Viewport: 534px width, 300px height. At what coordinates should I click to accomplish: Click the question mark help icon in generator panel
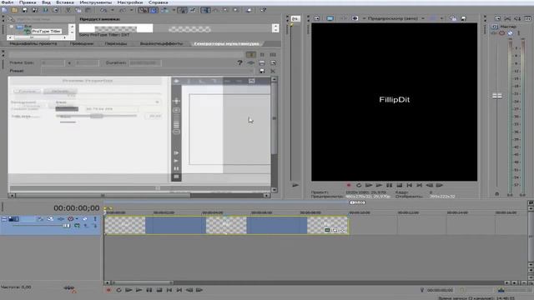click(x=239, y=63)
